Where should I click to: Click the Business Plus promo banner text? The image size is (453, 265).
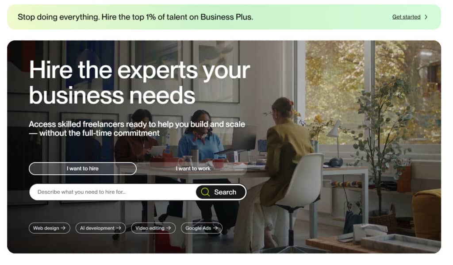pyautogui.click(x=135, y=17)
